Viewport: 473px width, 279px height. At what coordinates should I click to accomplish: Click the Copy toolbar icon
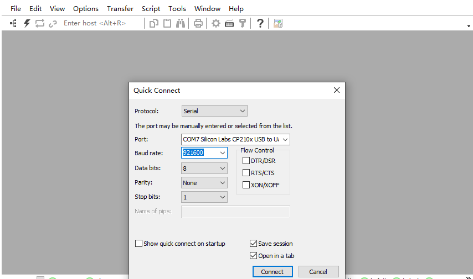154,23
